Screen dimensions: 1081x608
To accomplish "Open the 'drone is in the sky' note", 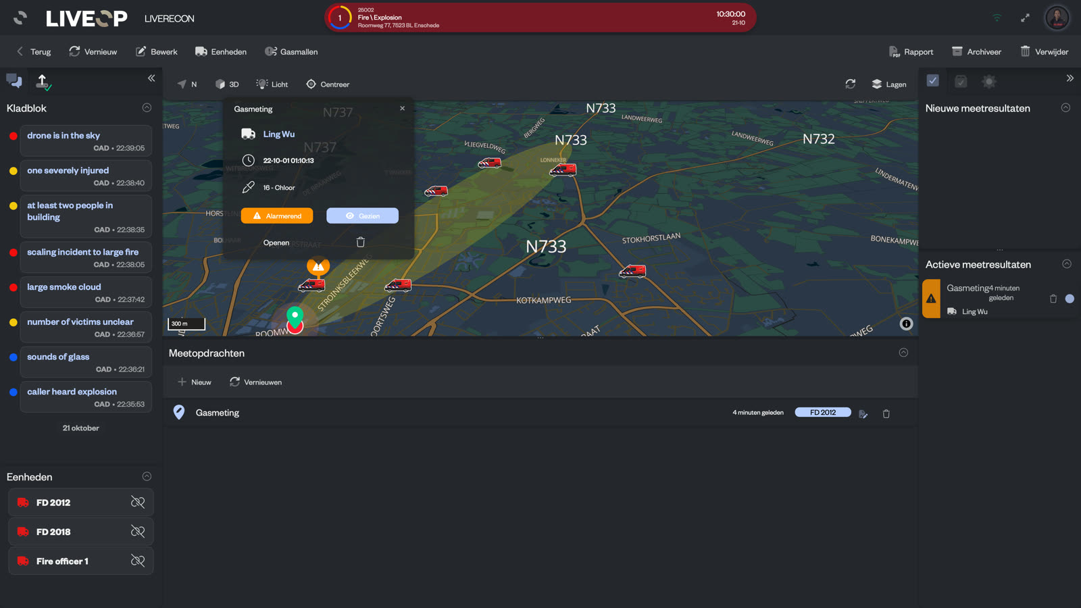I will [86, 141].
